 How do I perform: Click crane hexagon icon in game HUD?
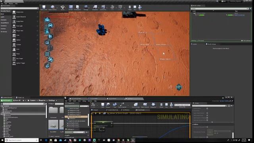click(x=50, y=48)
